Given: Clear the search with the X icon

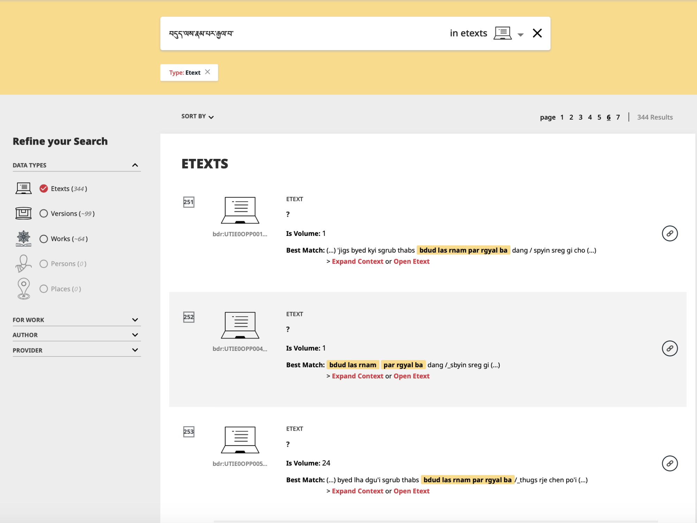Looking at the screenshot, I should pyautogui.click(x=537, y=33).
